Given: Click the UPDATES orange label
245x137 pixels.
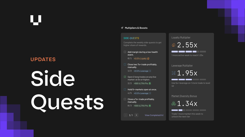Looking at the screenshot, I should (43, 59).
